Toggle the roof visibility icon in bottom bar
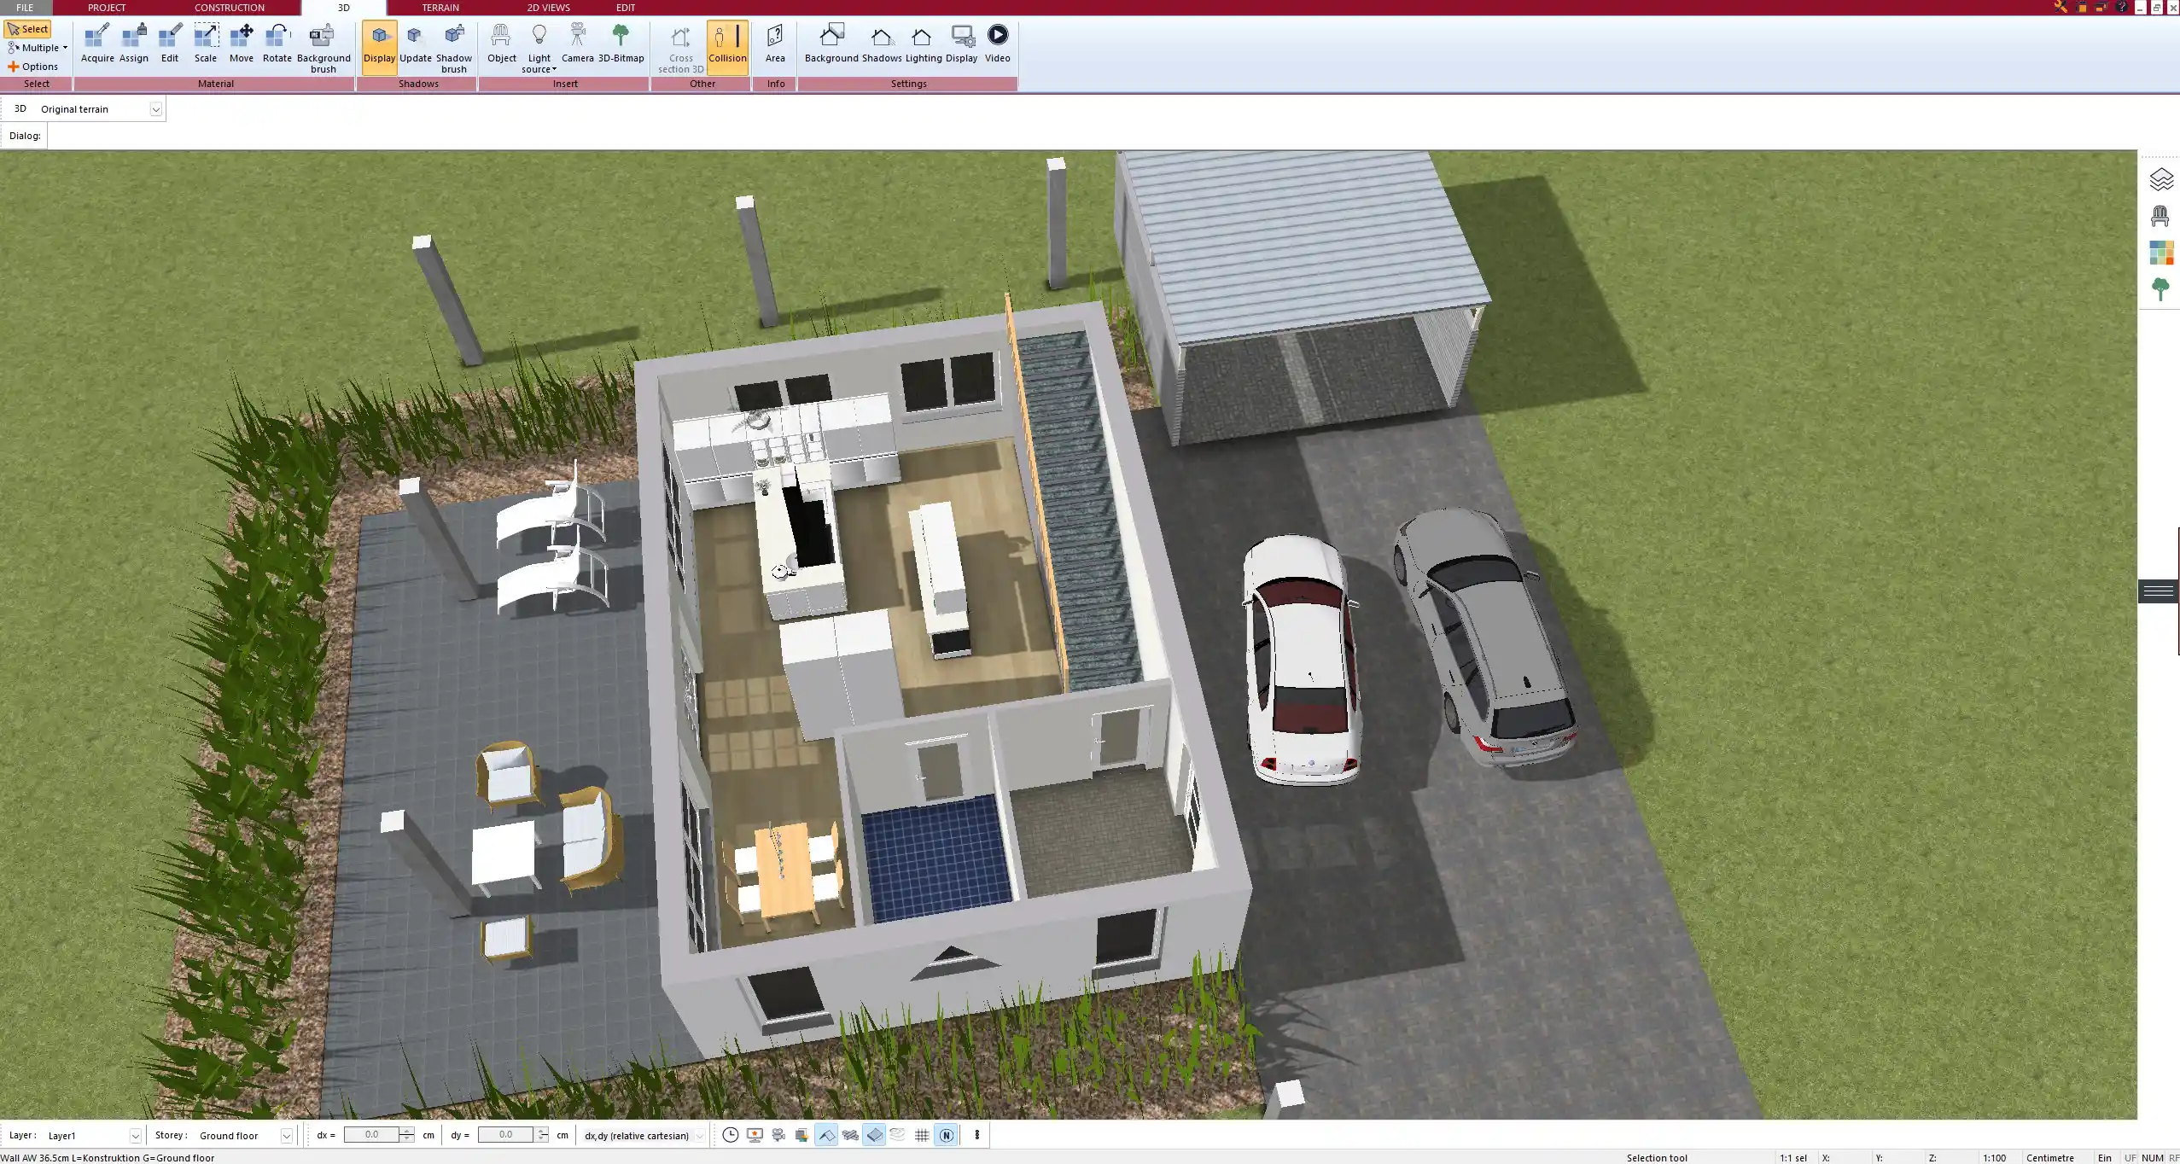 pos(826,1135)
